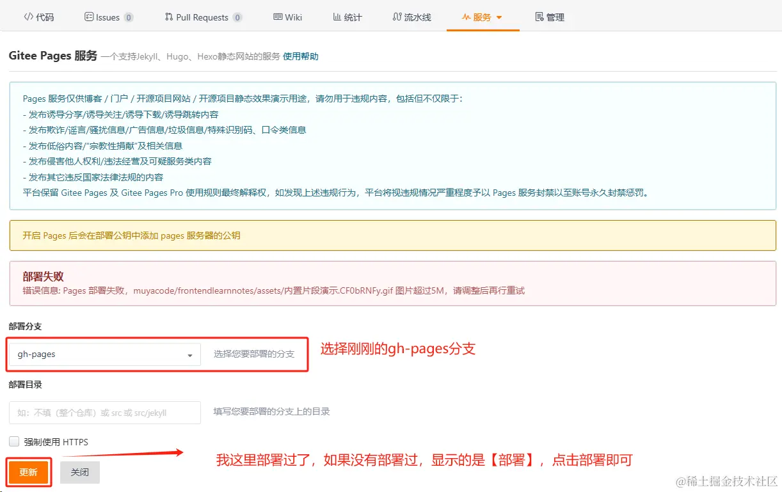Open the 管理 tab
Viewport: 782px width, 492px height.
coord(550,17)
